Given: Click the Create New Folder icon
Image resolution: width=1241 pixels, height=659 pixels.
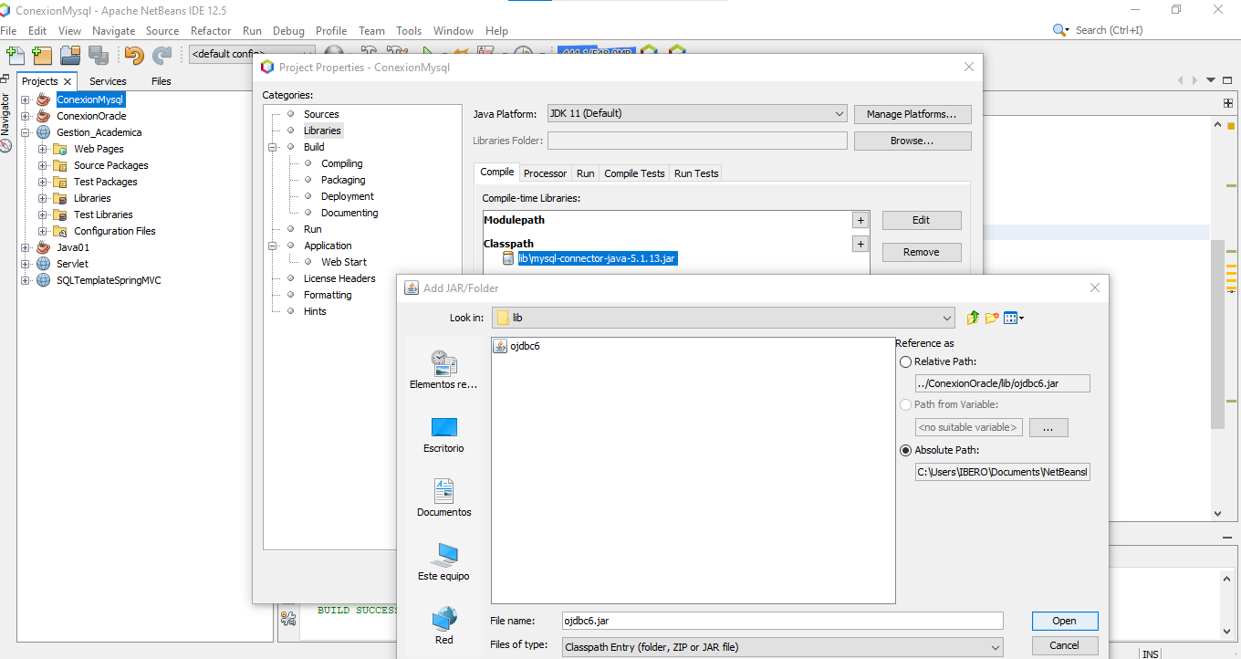Looking at the screenshot, I should (x=991, y=318).
